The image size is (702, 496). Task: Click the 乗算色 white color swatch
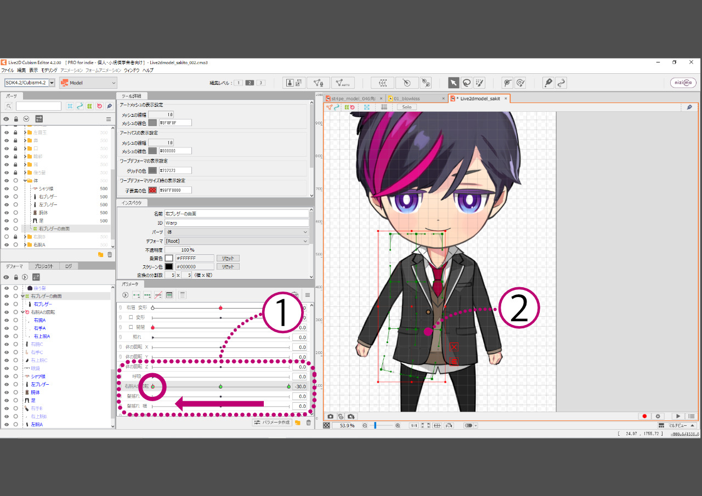tap(169, 258)
